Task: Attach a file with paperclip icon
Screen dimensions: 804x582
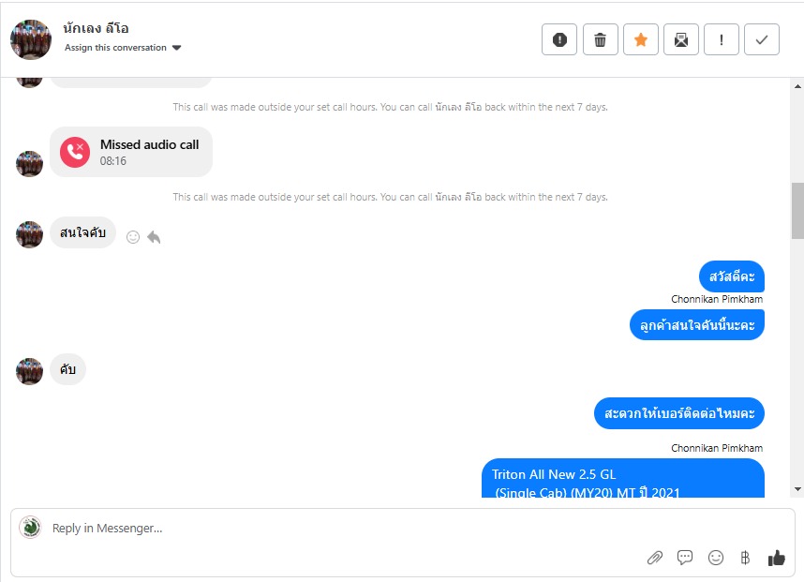Action: coord(655,558)
